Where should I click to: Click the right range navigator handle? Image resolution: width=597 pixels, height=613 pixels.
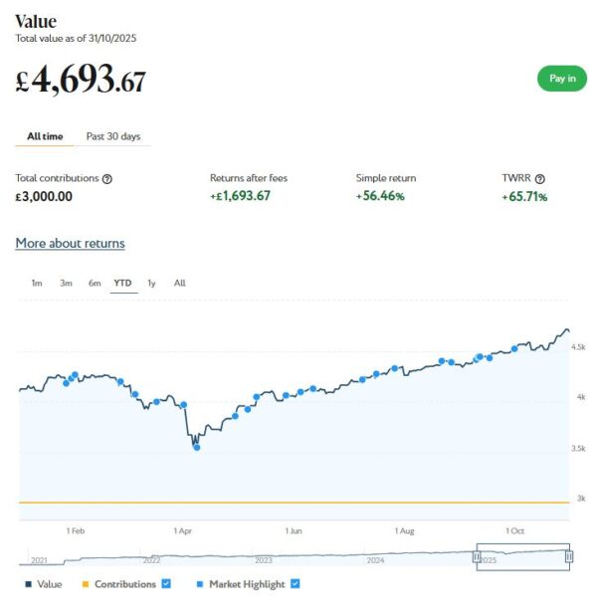(x=569, y=557)
